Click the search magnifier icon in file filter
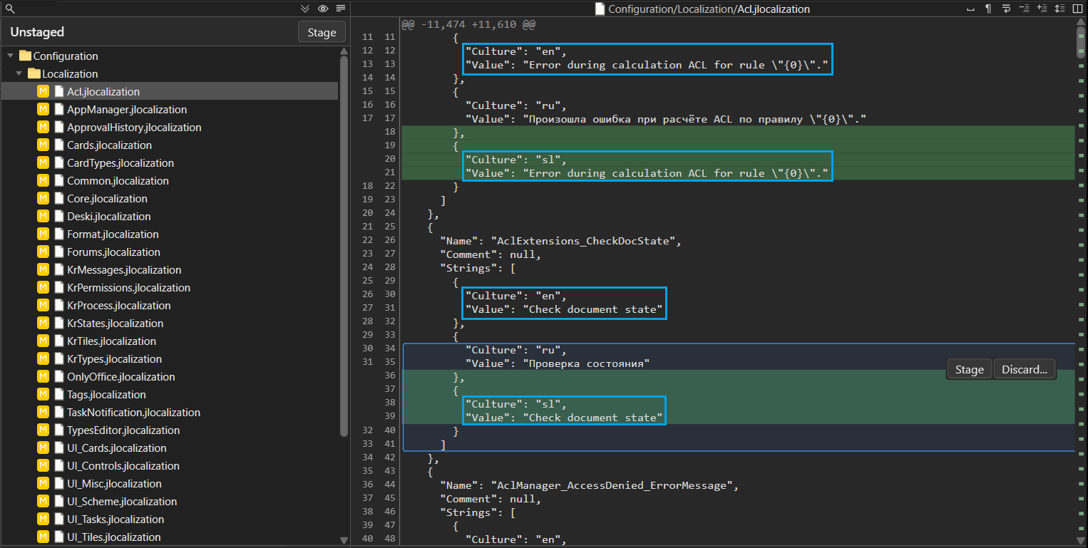1088x548 pixels. point(9,9)
